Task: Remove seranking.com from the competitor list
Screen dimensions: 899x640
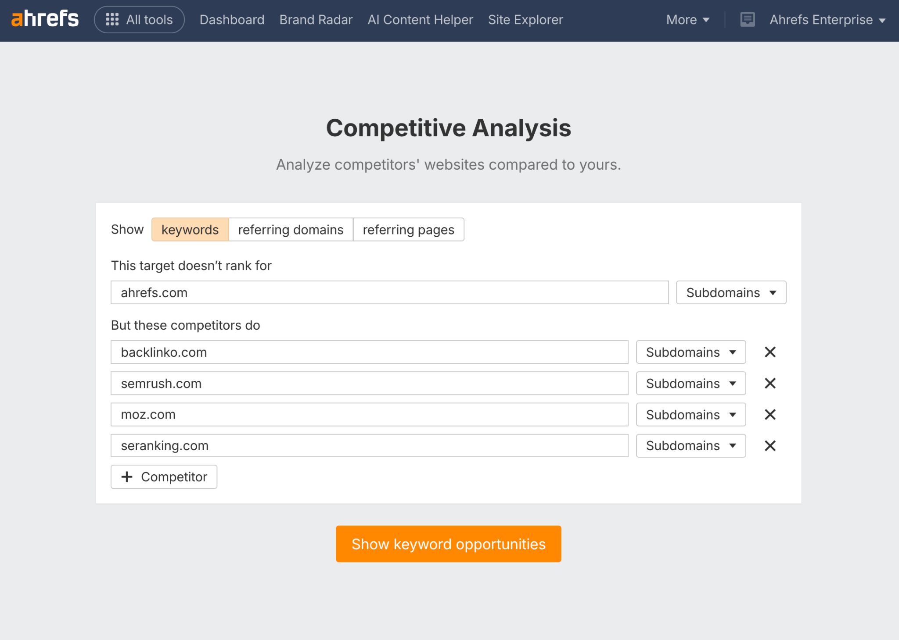Action: click(770, 445)
